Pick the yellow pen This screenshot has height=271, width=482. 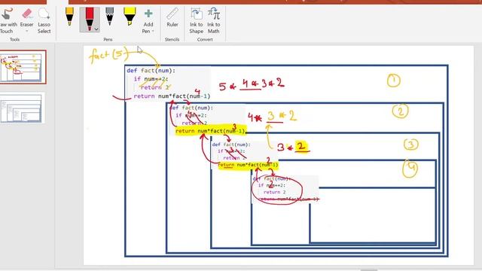click(69, 17)
